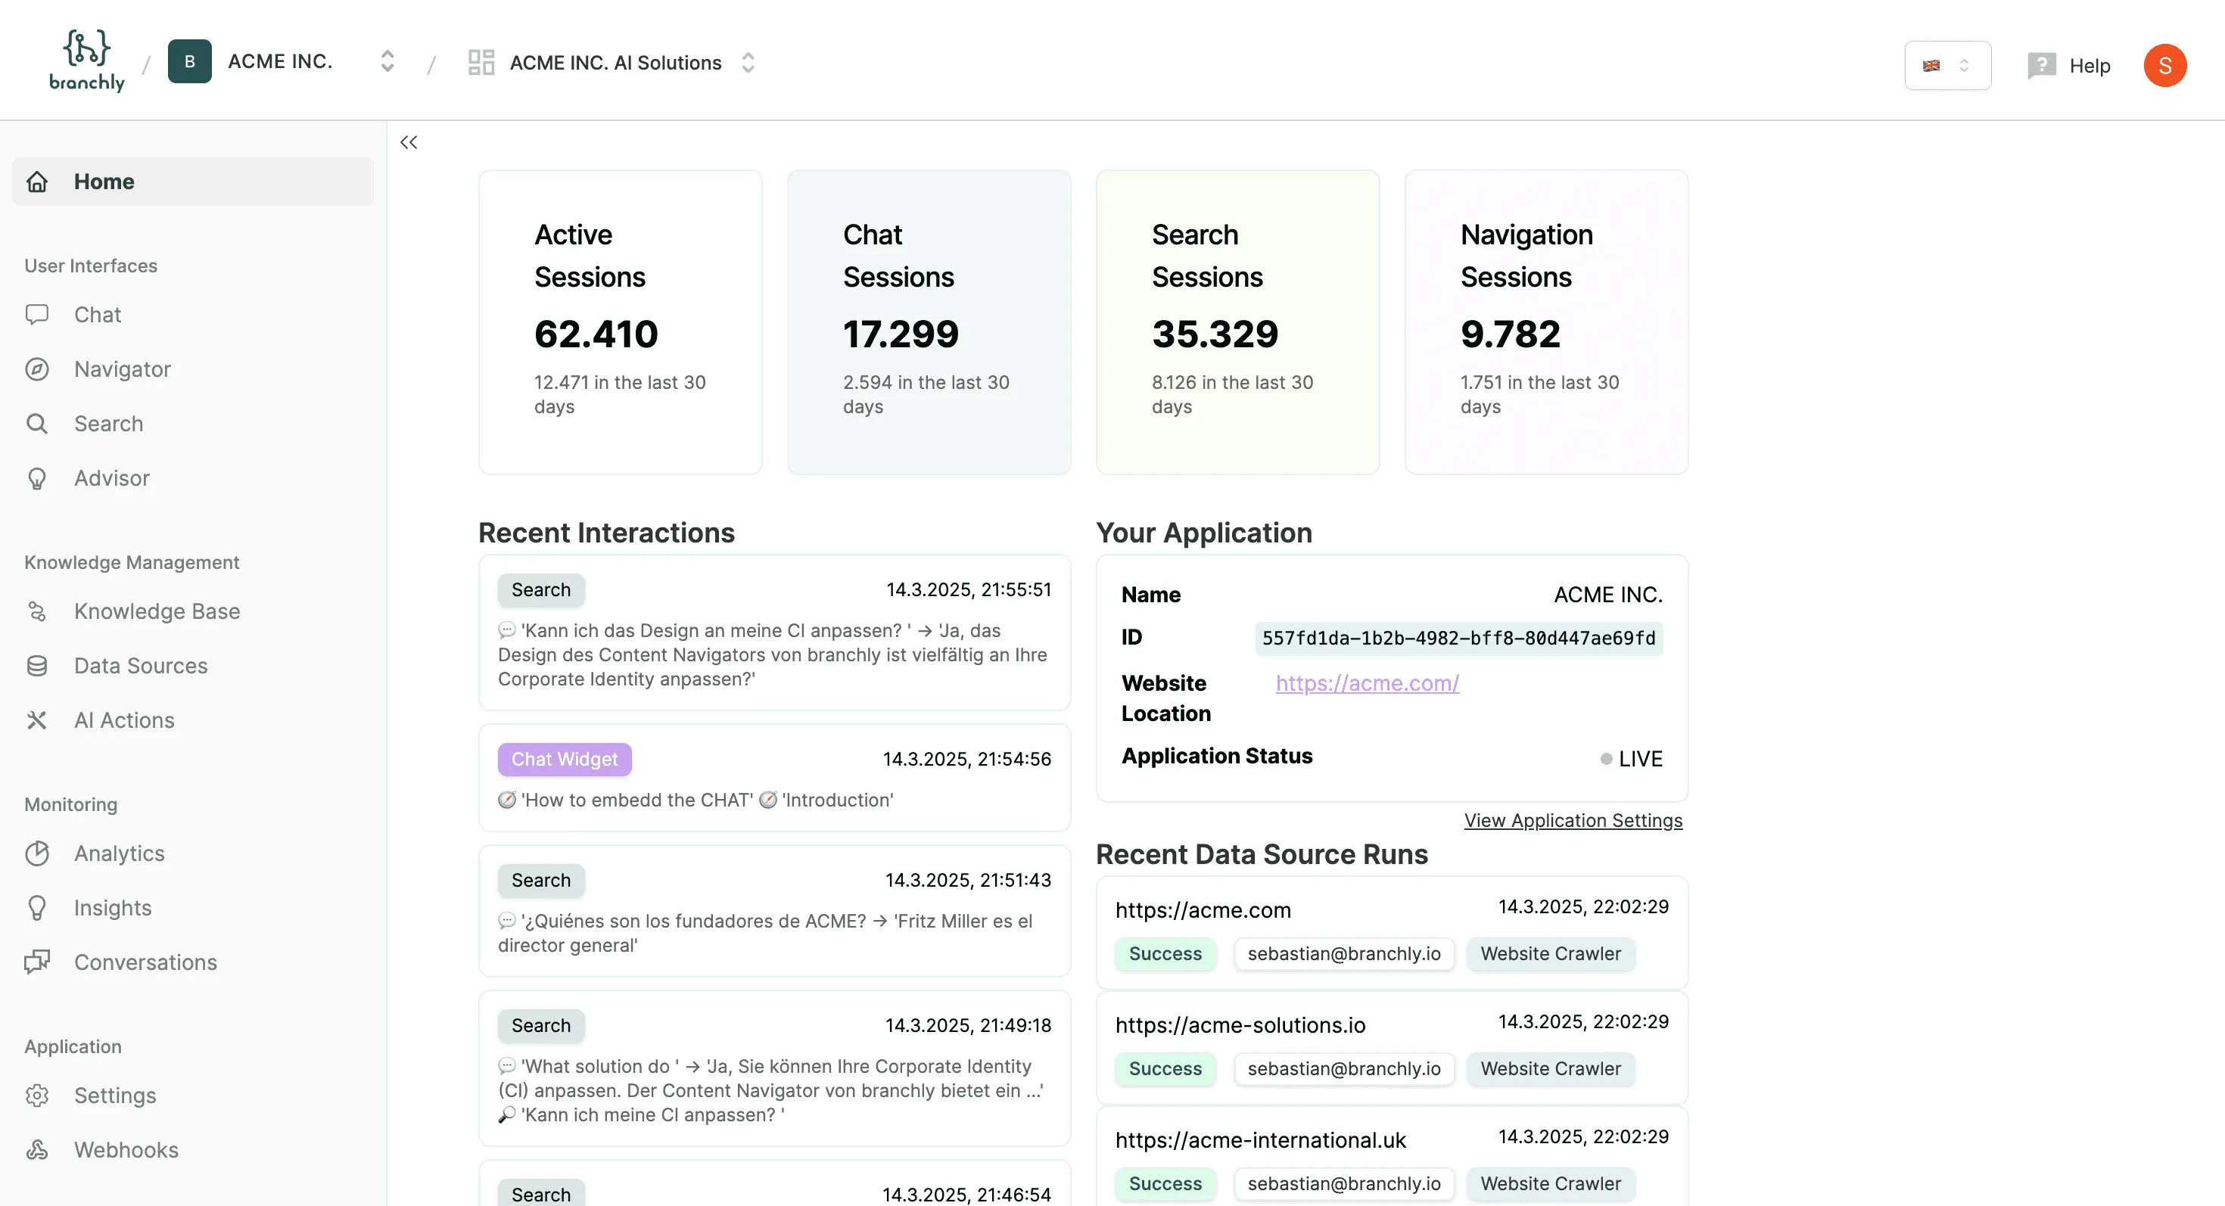Click the Advisor lightbulb icon
The width and height of the screenshot is (2225, 1206).
click(37, 477)
